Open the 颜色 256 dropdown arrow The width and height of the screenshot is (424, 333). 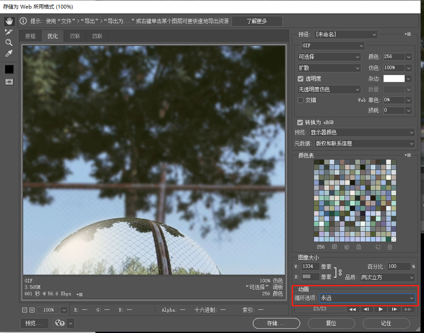point(409,57)
